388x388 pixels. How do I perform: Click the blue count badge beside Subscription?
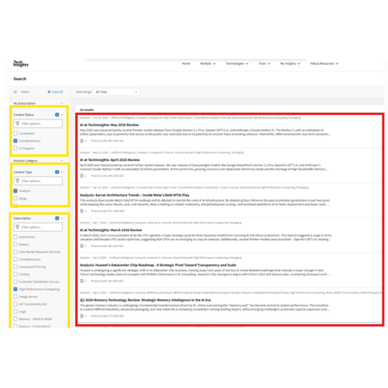[57, 218]
